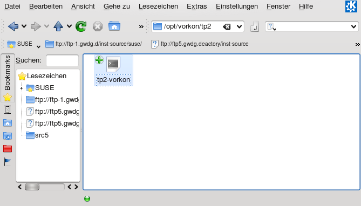Open the Lesezeichen menu
The image size is (361, 206).
point(158,6)
